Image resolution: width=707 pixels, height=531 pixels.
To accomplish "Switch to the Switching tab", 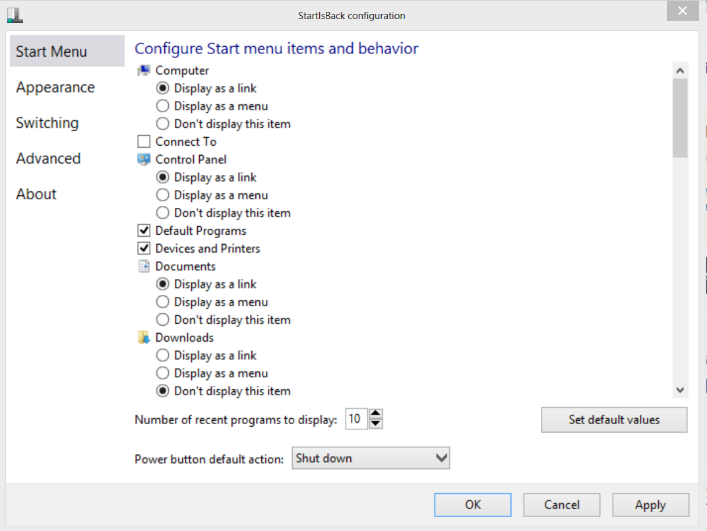I will tap(47, 123).
